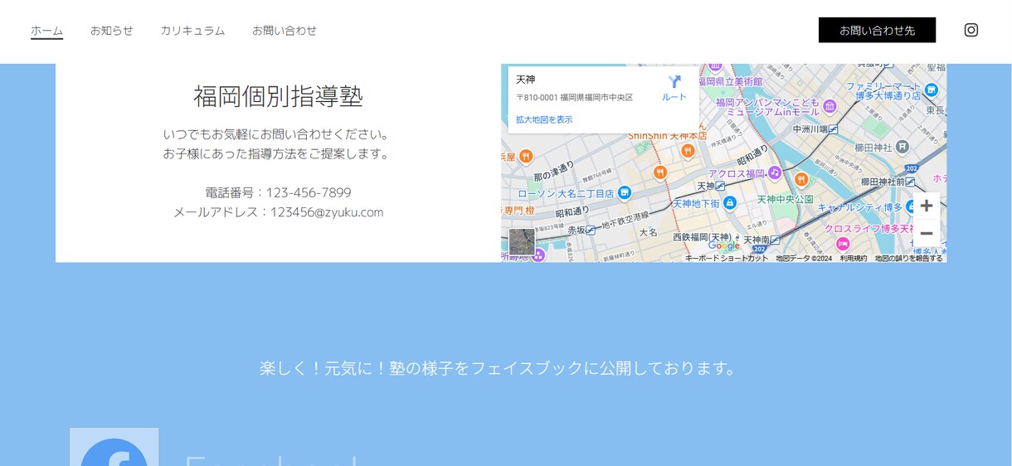Click the Facebook logo icon
The image size is (1012, 466).
(x=114, y=447)
